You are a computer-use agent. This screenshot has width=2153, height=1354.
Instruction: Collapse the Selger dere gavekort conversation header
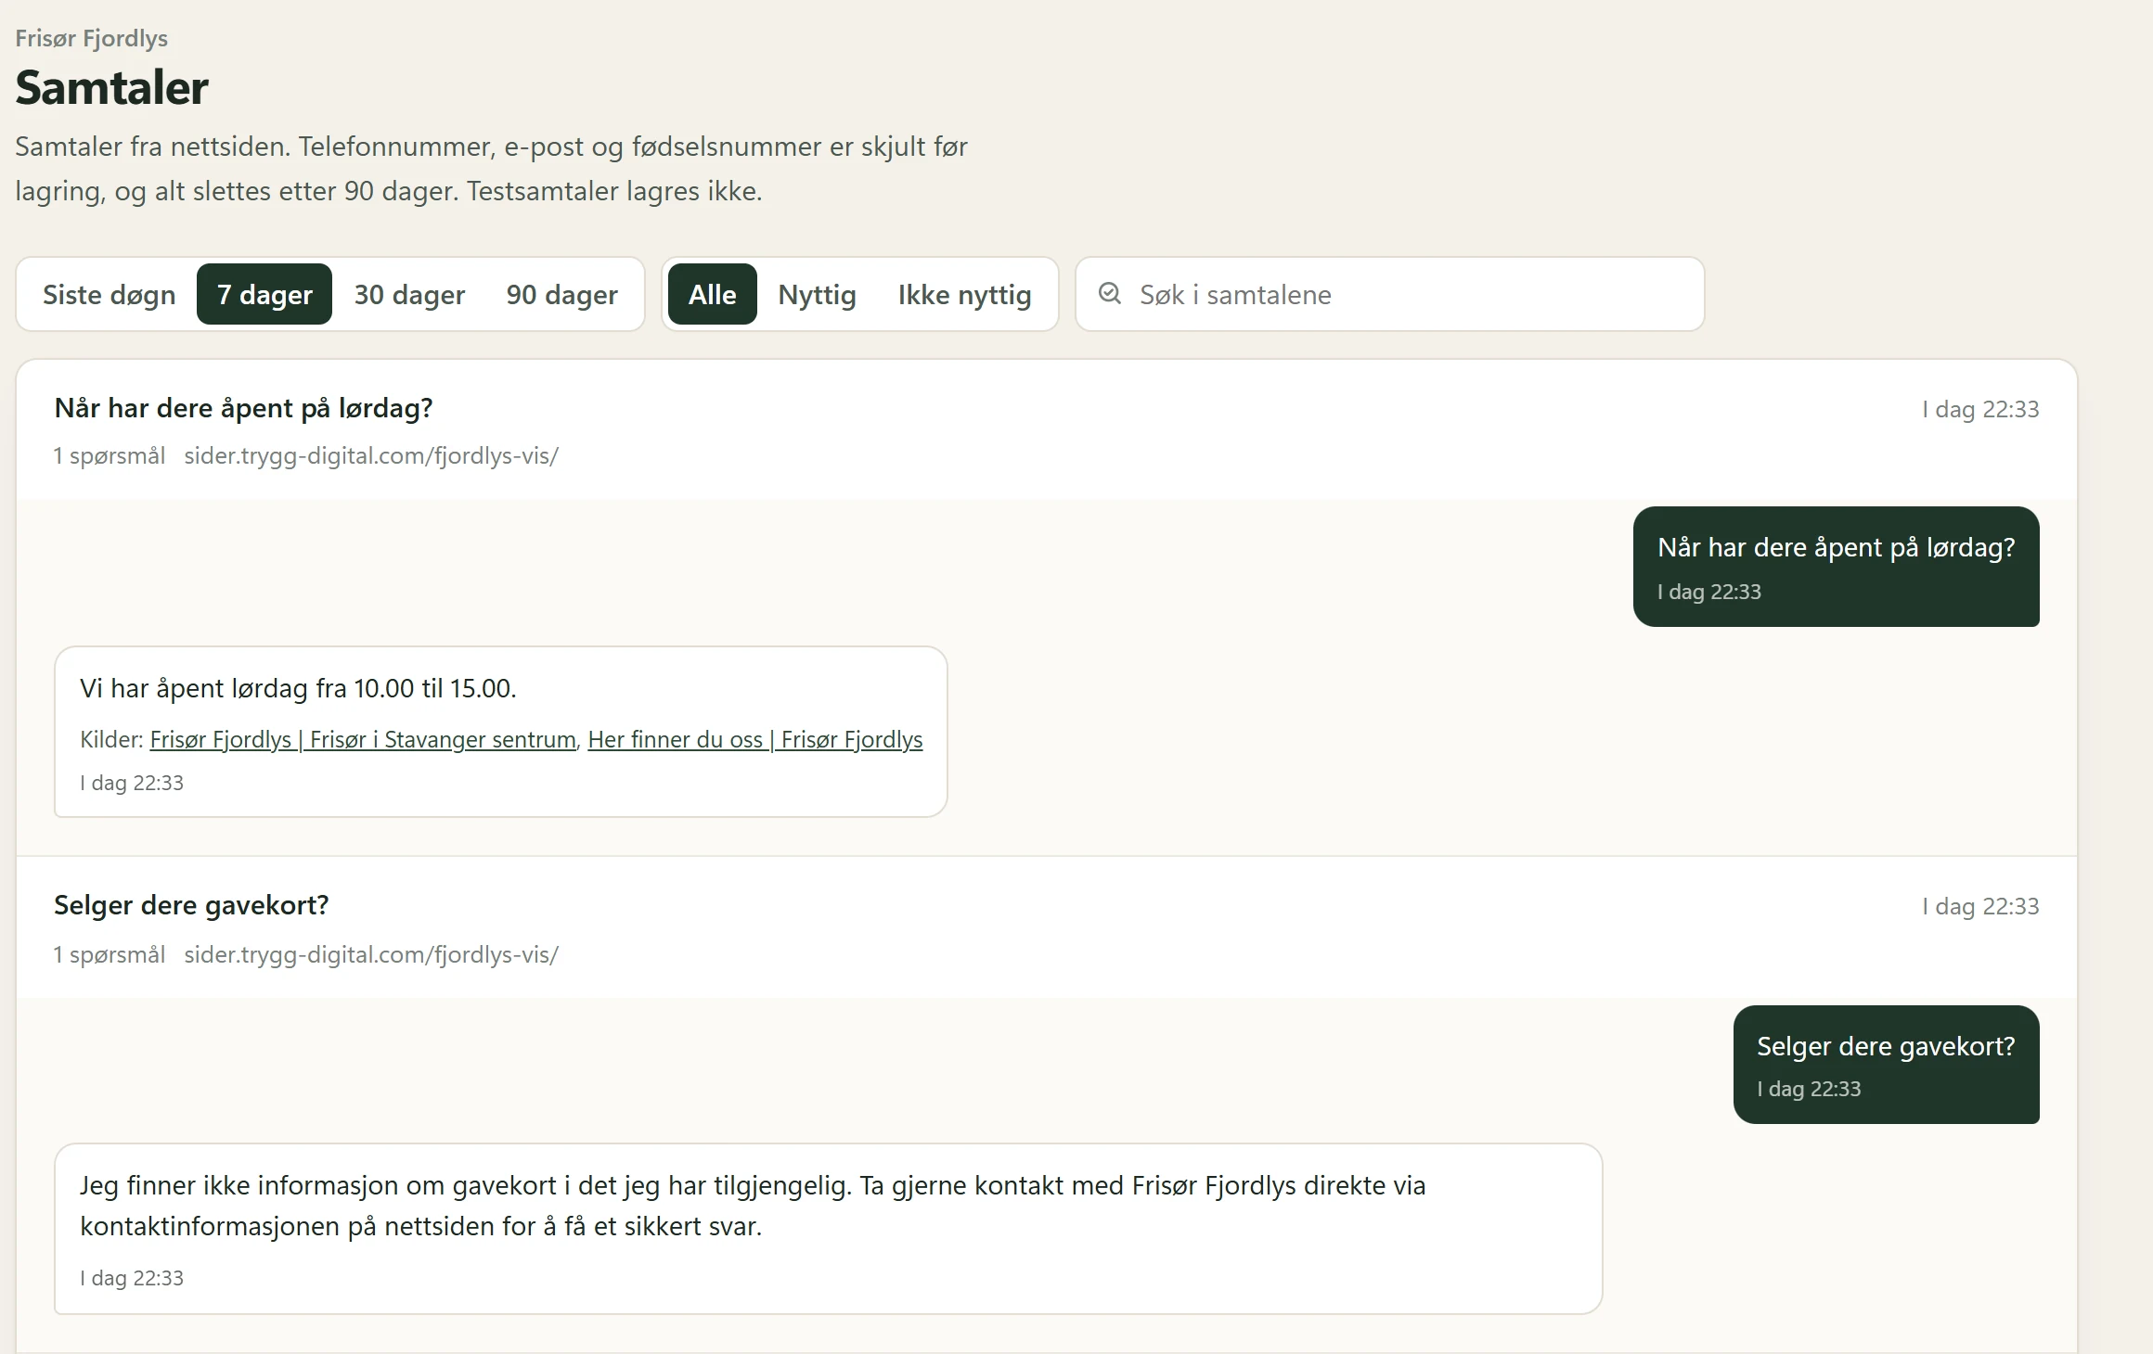pyautogui.click(x=1047, y=927)
